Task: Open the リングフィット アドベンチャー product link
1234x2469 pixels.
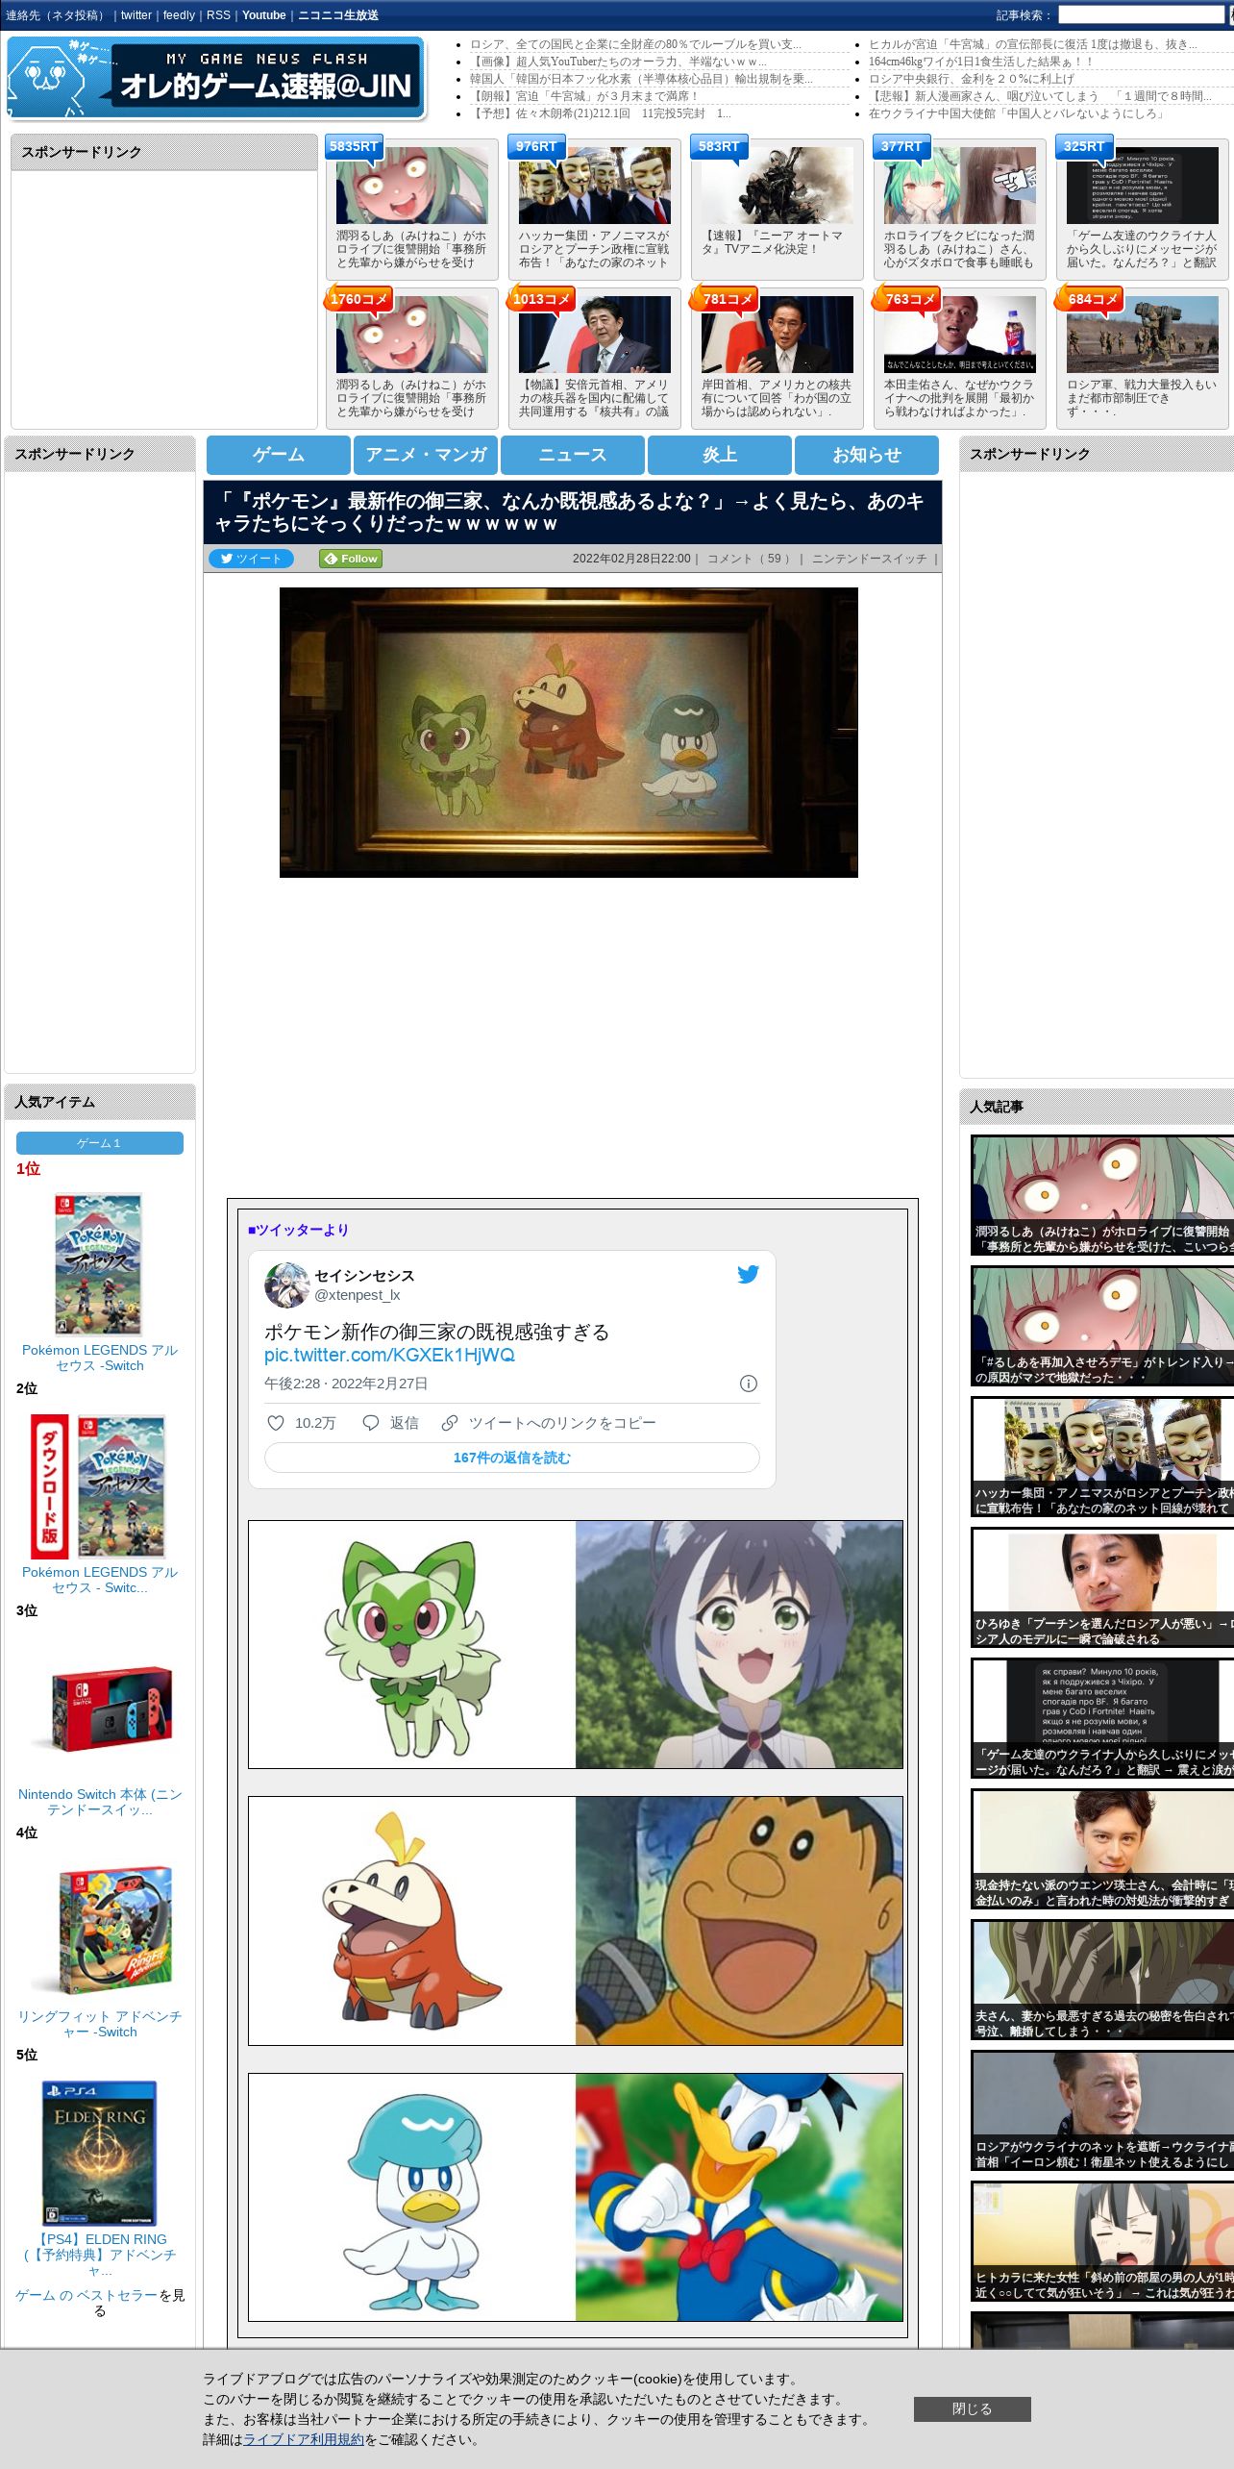Action: (x=100, y=2024)
